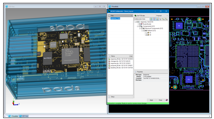Toggle the green added-items filter icon
This screenshot has width=214, height=119.
coord(151,19)
